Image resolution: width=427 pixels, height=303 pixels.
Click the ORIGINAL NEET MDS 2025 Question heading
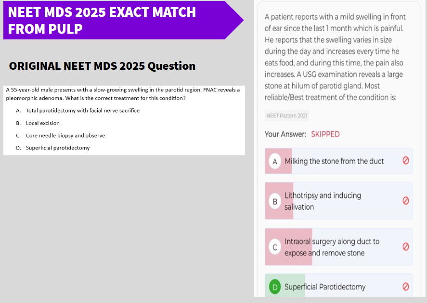(x=102, y=66)
